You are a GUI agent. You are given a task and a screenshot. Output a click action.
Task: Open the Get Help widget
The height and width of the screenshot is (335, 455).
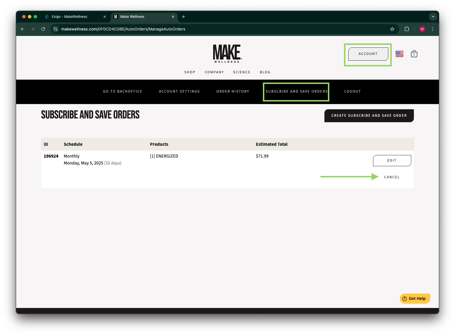[415, 298]
